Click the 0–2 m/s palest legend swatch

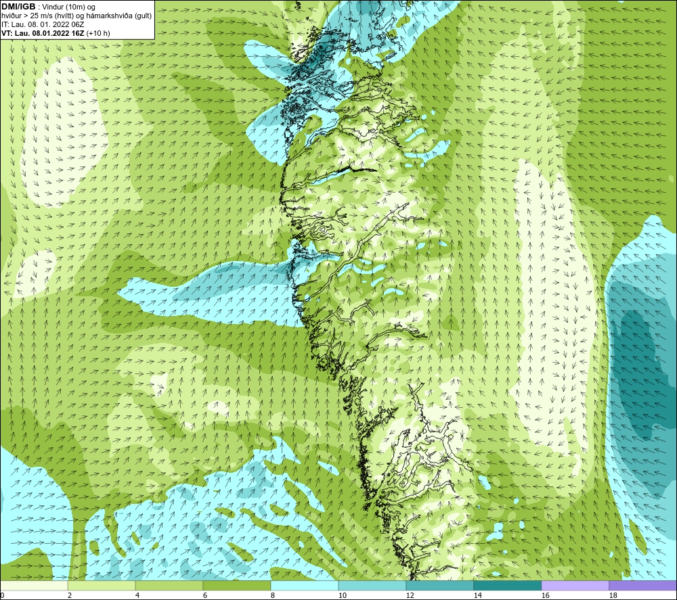click(x=34, y=586)
